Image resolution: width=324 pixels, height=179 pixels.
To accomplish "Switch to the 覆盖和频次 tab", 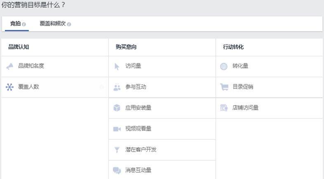I will pyautogui.click(x=52, y=24).
